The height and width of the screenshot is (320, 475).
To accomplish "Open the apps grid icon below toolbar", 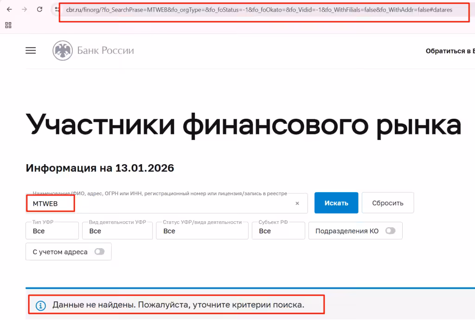I will tap(8, 25).
